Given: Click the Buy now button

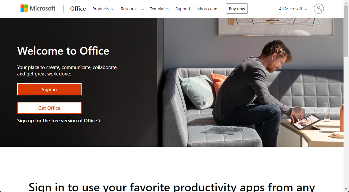Looking at the screenshot, I should click(237, 9).
